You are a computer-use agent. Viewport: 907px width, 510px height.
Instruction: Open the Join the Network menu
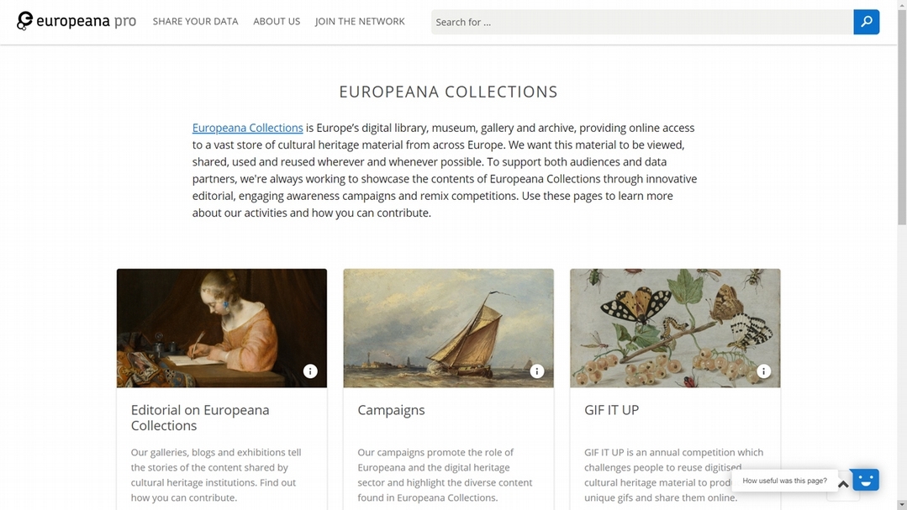click(360, 21)
